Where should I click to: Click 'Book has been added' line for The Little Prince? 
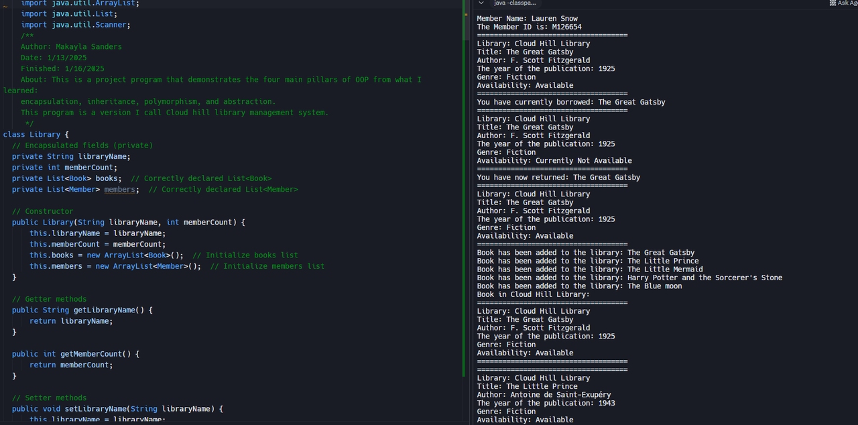coord(588,261)
